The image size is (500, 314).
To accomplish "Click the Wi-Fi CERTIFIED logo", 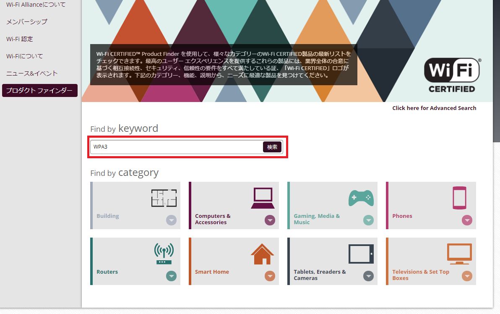I will click(452, 75).
